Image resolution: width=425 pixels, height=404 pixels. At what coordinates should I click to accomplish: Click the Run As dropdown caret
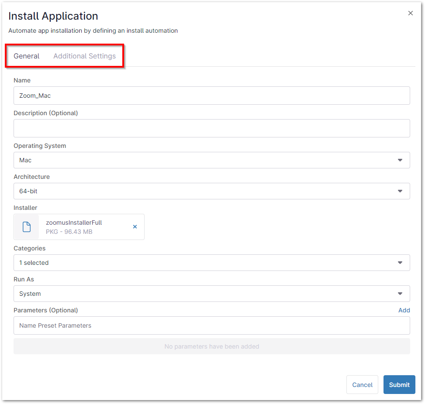400,294
